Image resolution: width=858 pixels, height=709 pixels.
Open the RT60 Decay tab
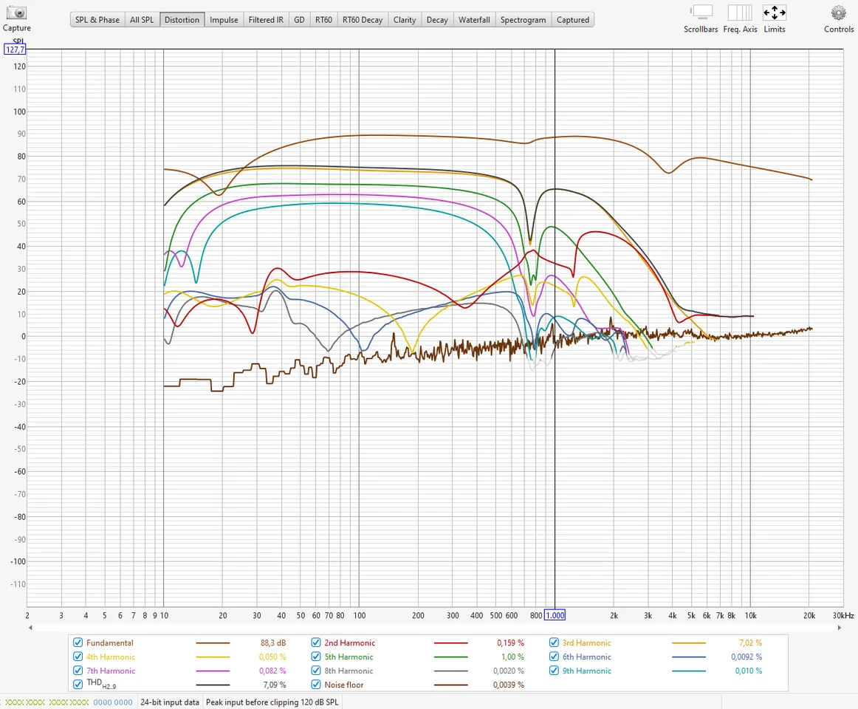click(x=362, y=20)
